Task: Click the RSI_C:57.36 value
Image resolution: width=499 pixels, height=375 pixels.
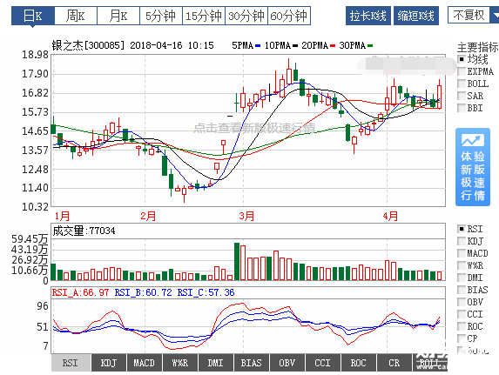Action: click(206, 292)
